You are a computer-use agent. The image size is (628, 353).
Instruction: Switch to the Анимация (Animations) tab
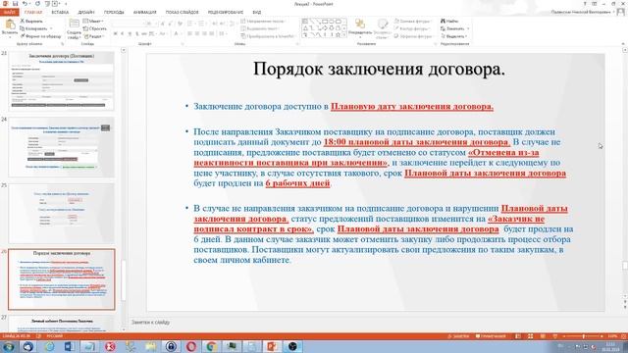click(144, 13)
